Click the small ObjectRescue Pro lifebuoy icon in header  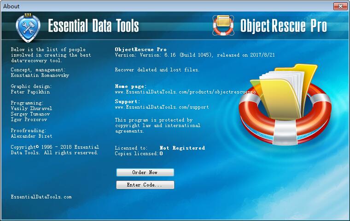223,25
